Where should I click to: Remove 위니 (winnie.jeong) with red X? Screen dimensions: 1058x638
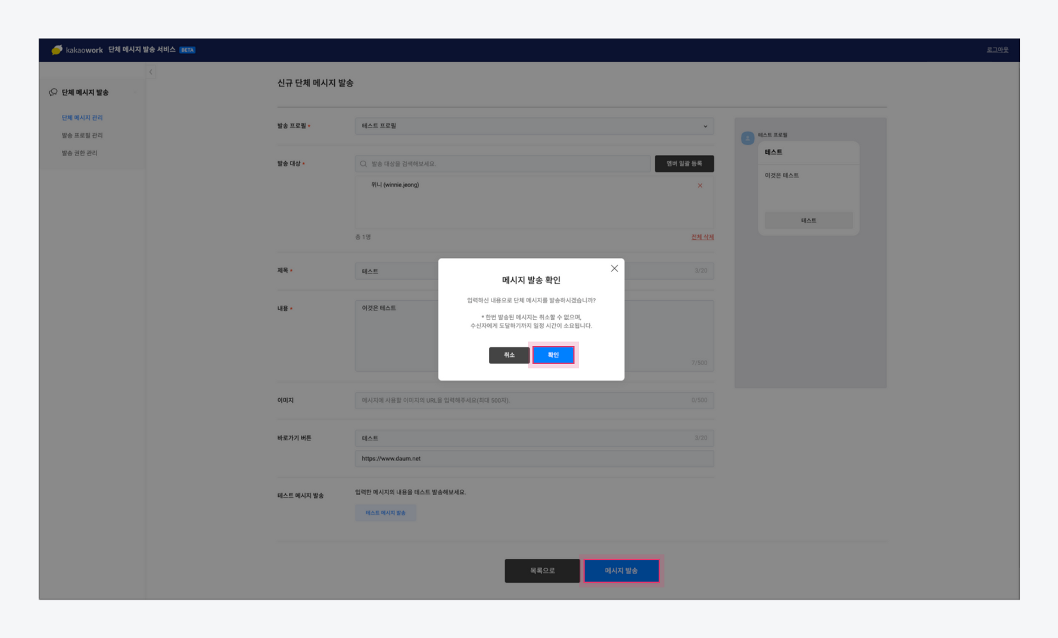pyautogui.click(x=700, y=186)
